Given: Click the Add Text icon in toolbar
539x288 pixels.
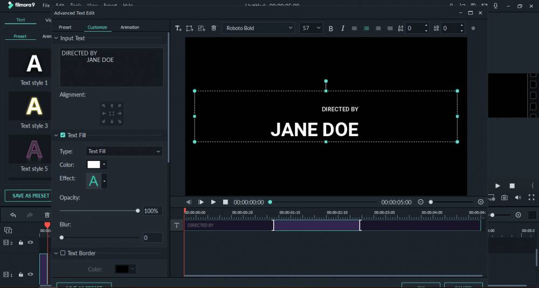Looking at the screenshot, I should click(x=178, y=28).
